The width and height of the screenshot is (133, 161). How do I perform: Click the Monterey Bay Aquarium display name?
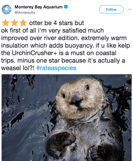(39, 7)
